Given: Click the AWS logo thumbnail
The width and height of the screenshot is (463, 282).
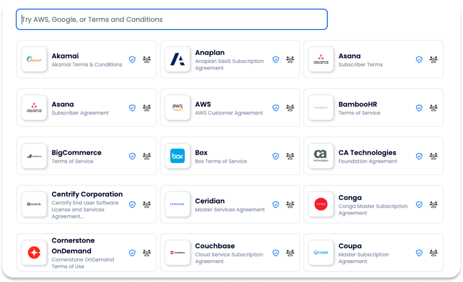Looking at the screenshot, I should pos(177,107).
